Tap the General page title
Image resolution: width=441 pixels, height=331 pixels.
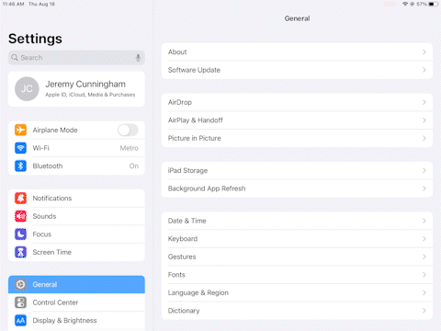click(297, 18)
